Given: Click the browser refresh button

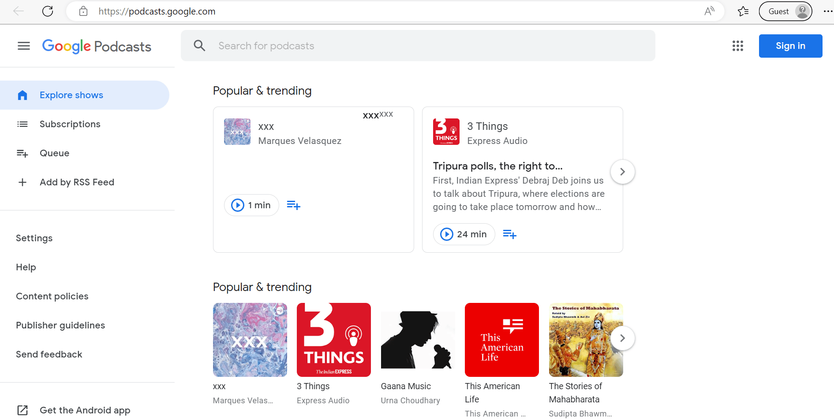Looking at the screenshot, I should (48, 11).
